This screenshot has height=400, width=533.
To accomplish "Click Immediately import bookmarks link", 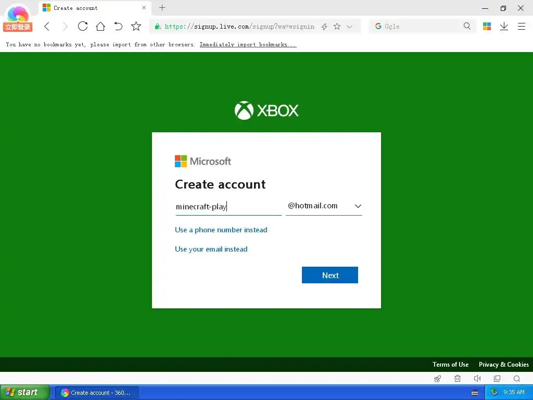I will (248, 45).
